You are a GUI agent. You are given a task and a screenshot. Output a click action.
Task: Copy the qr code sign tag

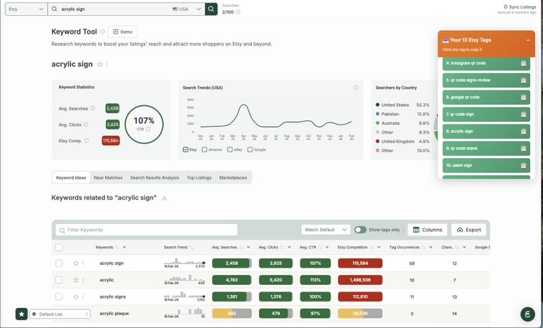click(524, 114)
